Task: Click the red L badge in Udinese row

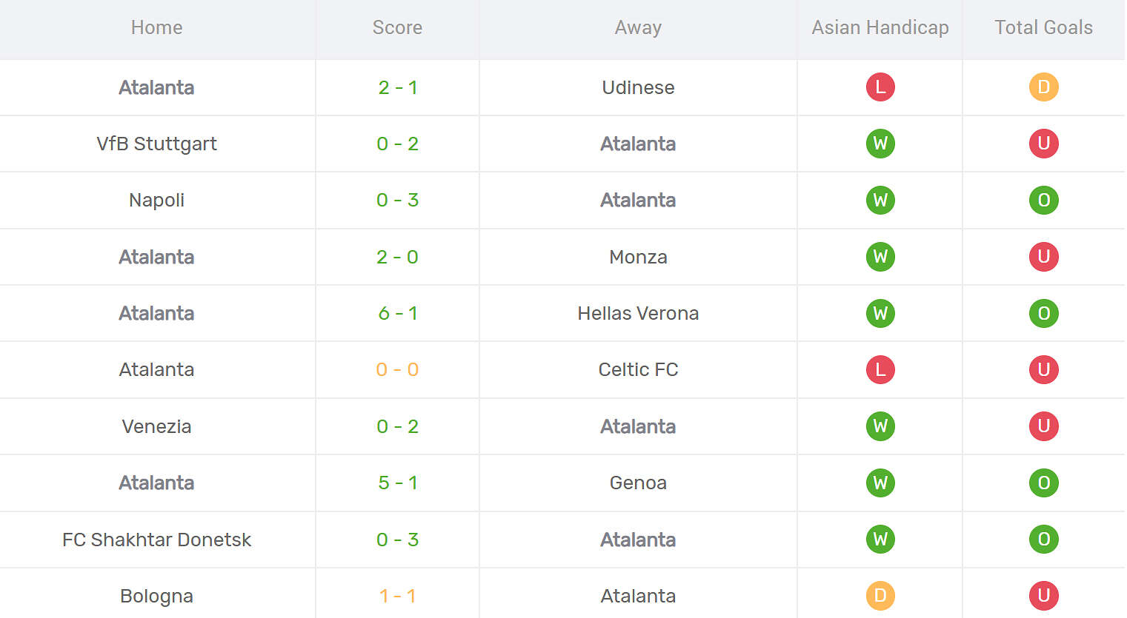Action: coord(880,87)
